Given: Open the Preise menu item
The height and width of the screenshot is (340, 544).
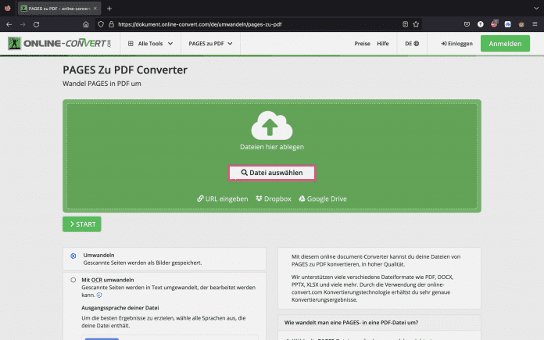Looking at the screenshot, I should point(362,44).
